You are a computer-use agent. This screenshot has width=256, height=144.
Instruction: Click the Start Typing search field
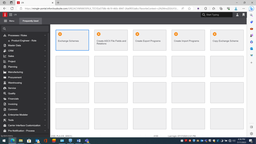(216, 15)
